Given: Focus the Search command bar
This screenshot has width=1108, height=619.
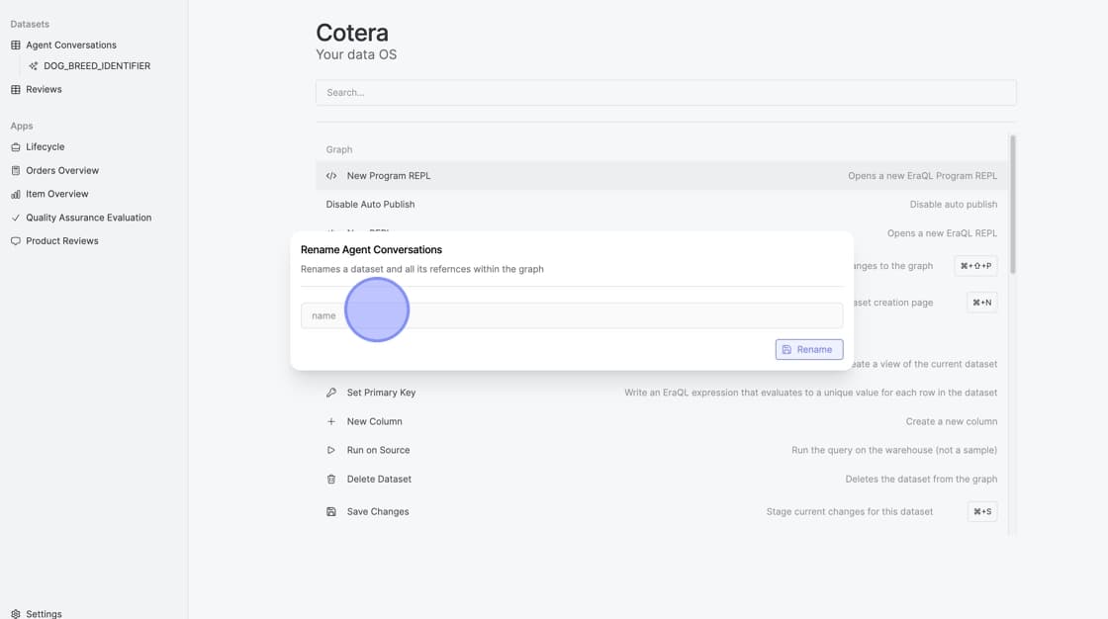Looking at the screenshot, I should (665, 93).
